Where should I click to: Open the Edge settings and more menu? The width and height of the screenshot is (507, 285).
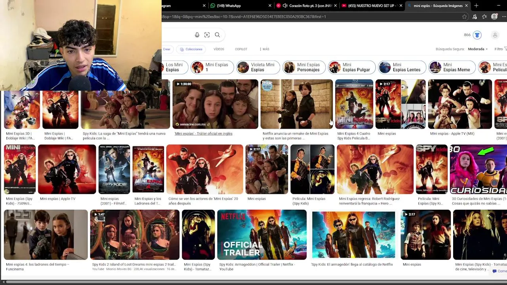click(x=504, y=17)
